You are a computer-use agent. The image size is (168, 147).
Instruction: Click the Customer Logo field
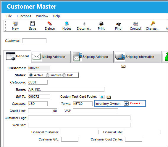pos(79,118)
